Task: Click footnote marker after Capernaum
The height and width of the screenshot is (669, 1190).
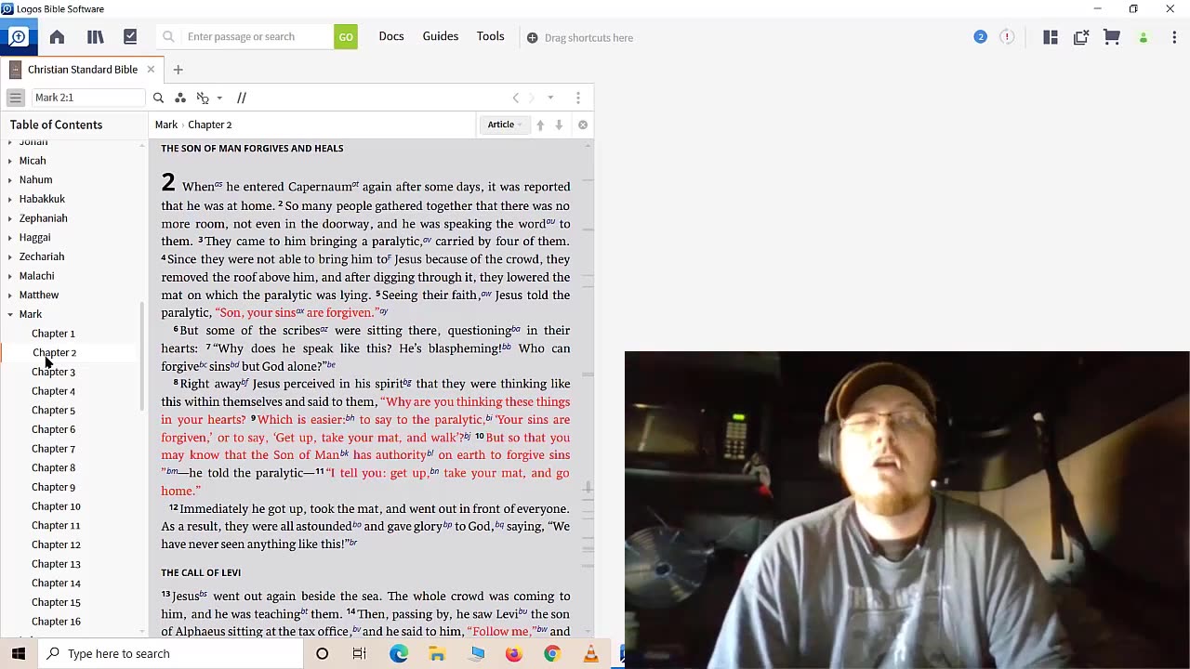Action: coord(355,184)
